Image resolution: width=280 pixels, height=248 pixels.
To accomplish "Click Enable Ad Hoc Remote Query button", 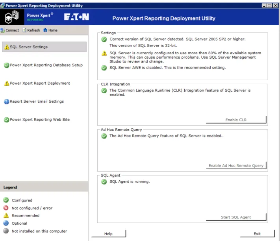I will pyautogui.click(x=236, y=165).
